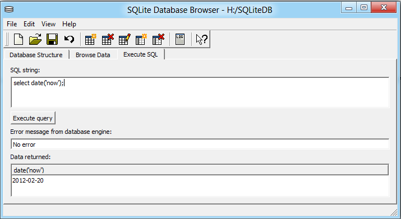Image resolution: width=401 pixels, height=219 pixels.
Task: Click the Modify Table pencil icon
Action: click(125, 39)
